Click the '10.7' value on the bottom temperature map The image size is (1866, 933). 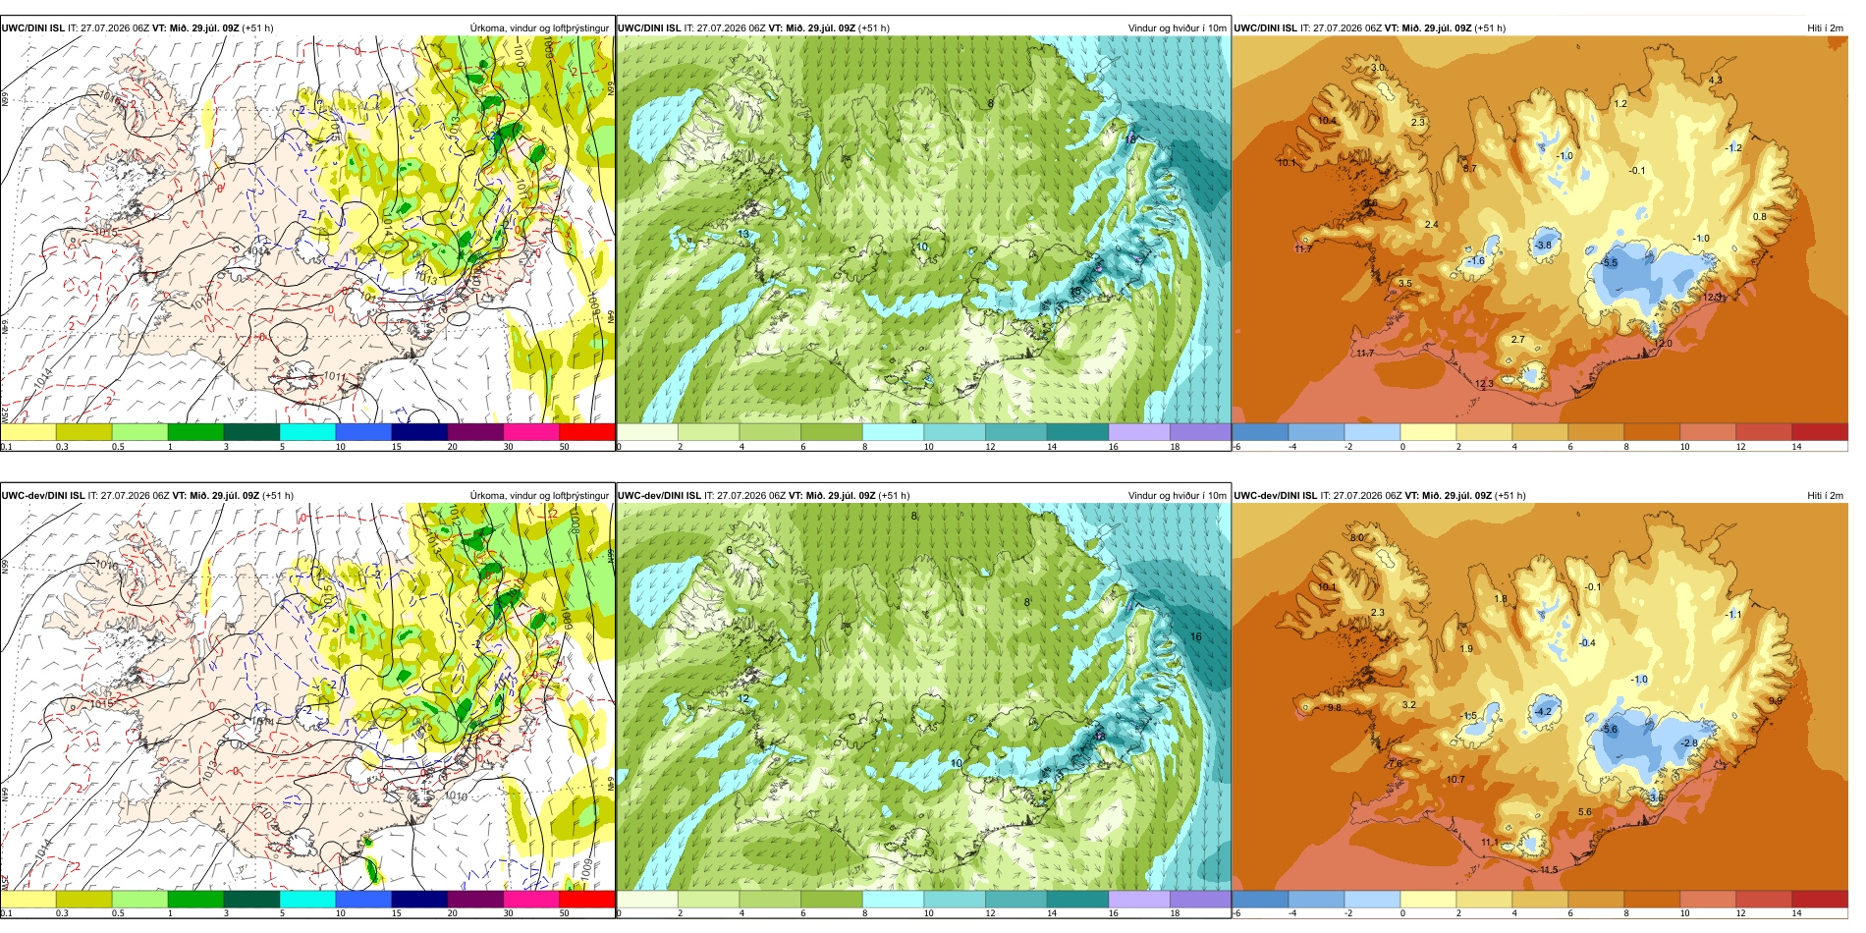point(1455,780)
